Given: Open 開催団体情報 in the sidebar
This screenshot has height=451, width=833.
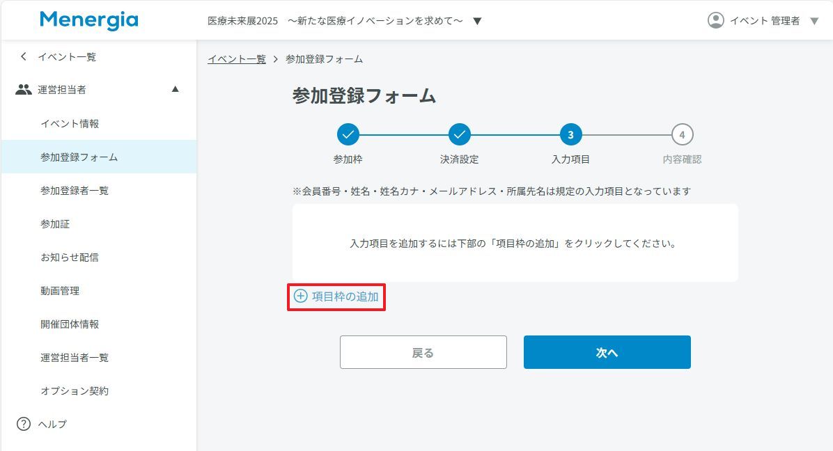Looking at the screenshot, I should 70,324.
